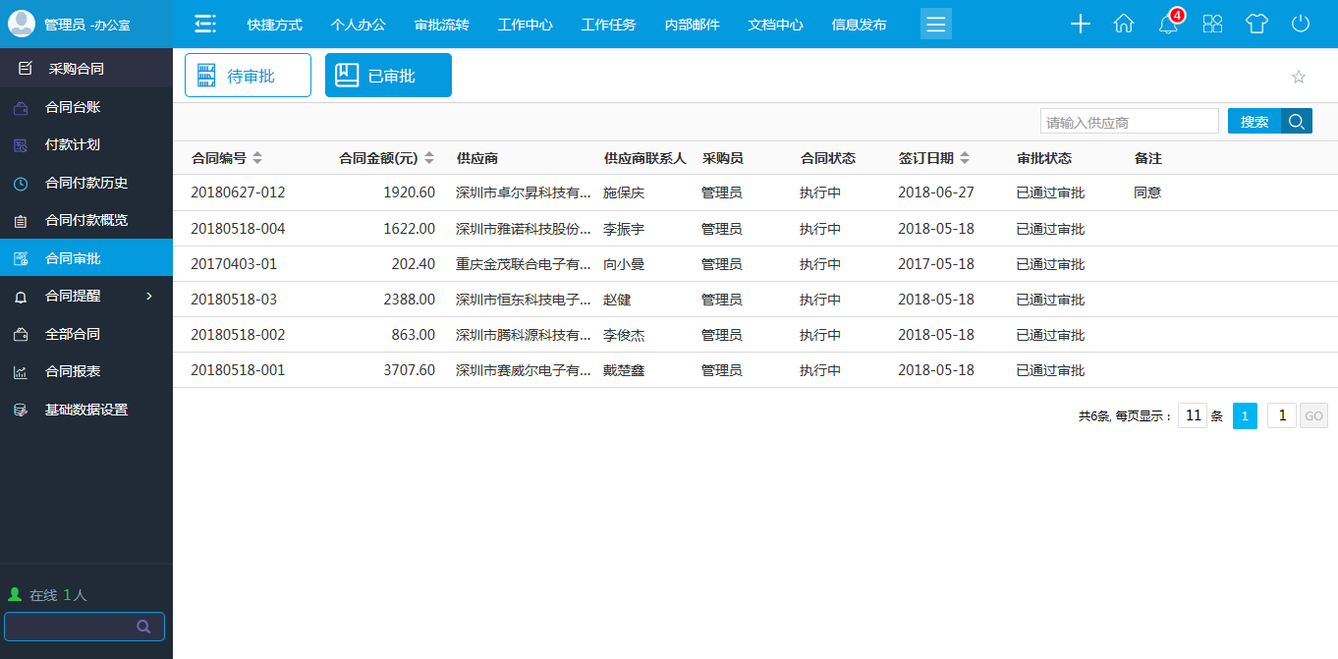The width and height of the screenshot is (1338, 659).
Task: Click page size input showing 11
Action: [1193, 414]
